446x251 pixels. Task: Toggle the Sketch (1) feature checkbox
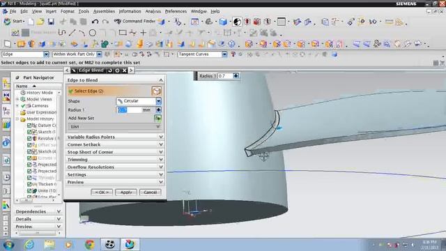click(x=29, y=132)
